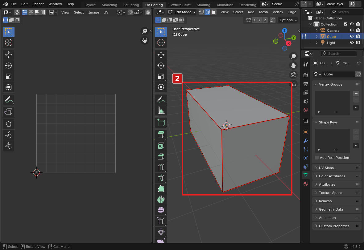Screen dimensions: 364x250
Task: Open the Material properties tab
Action: coord(306,184)
